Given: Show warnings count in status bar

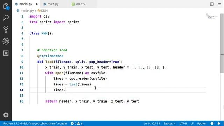Looking at the screenshot, I should tap(80, 123).
